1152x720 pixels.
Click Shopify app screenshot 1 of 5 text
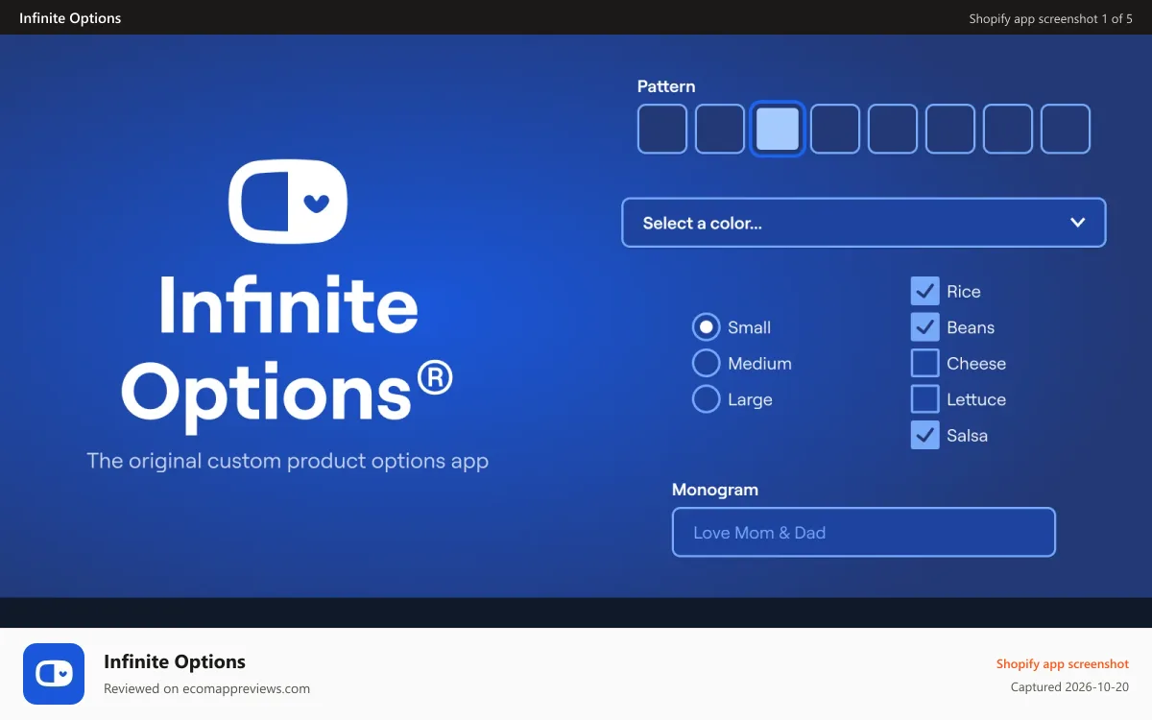pyautogui.click(x=1051, y=18)
